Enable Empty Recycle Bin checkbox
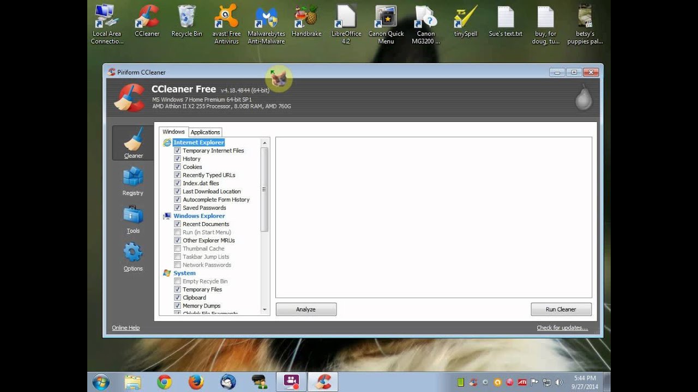The height and width of the screenshot is (392, 698). (x=177, y=281)
